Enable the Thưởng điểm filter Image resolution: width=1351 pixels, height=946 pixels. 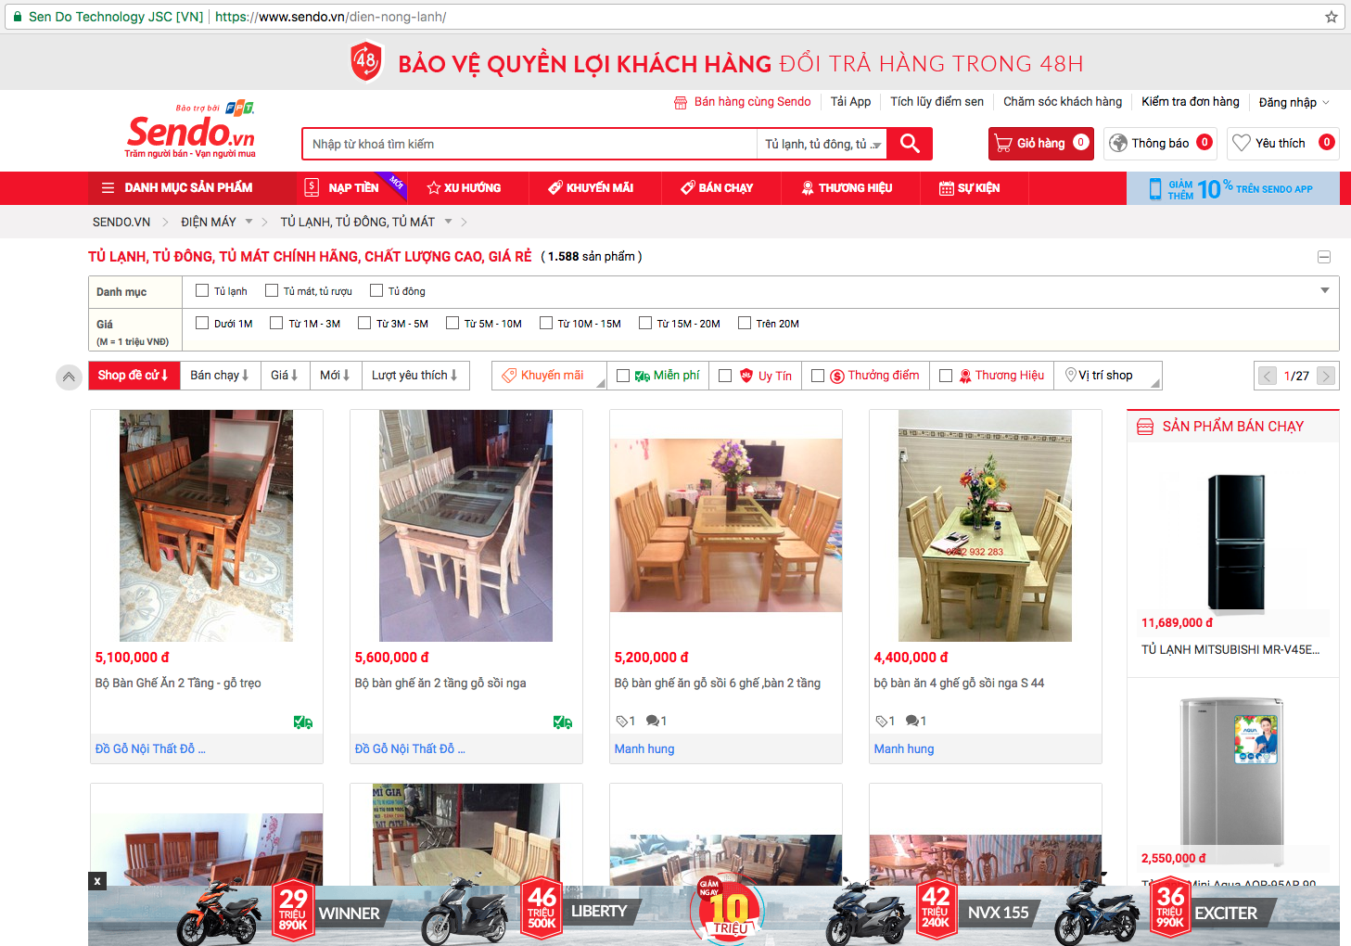coord(817,375)
